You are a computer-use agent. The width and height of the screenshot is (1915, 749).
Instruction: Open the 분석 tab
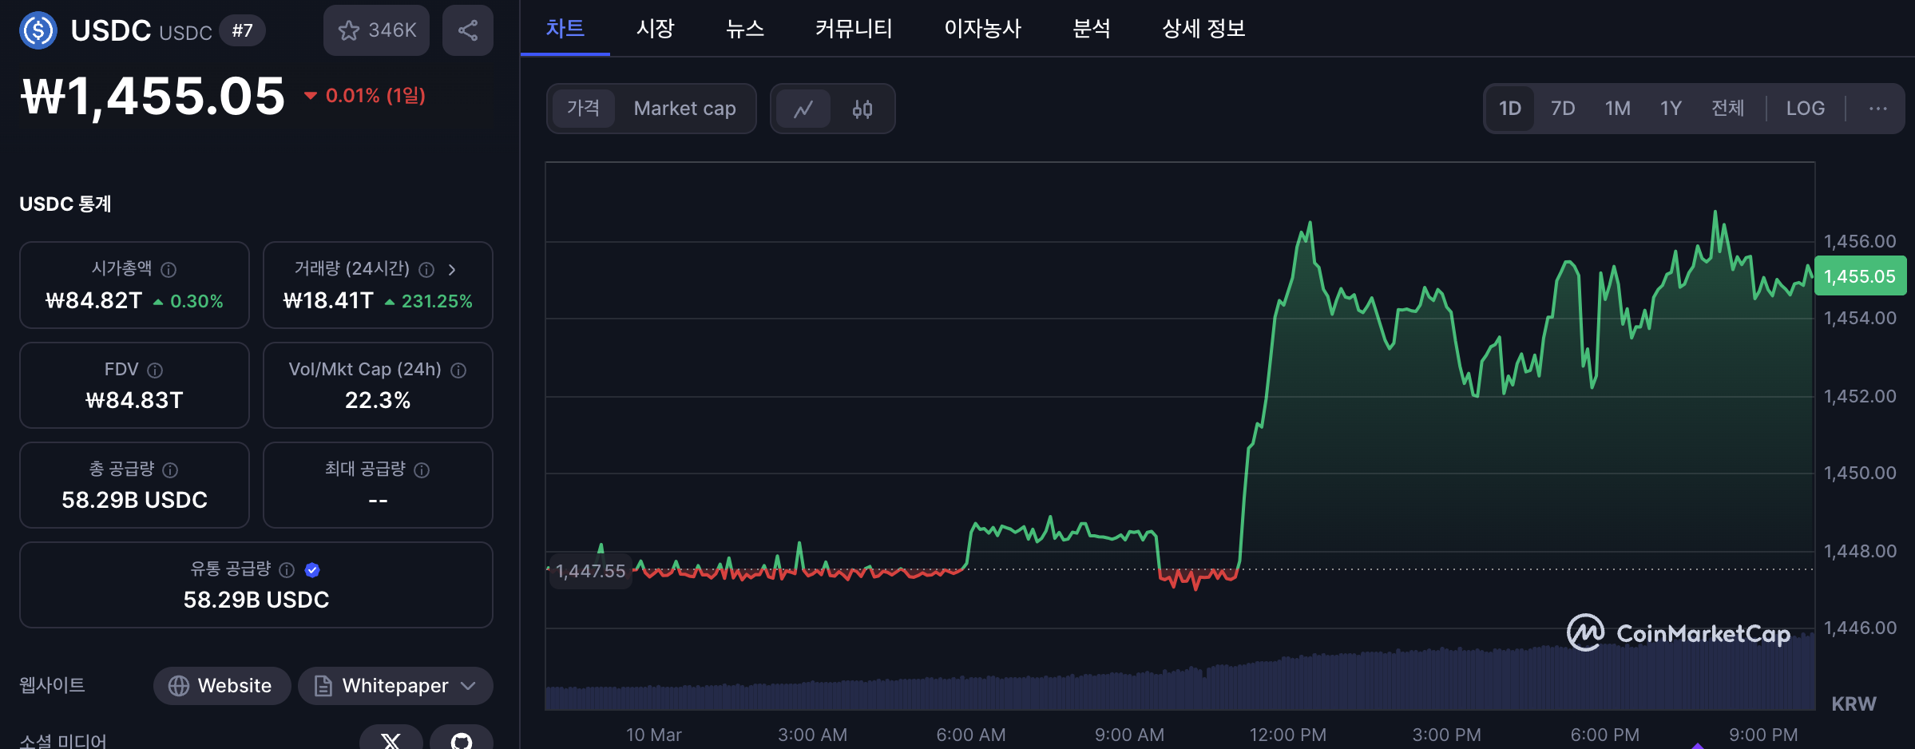coord(1092,29)
